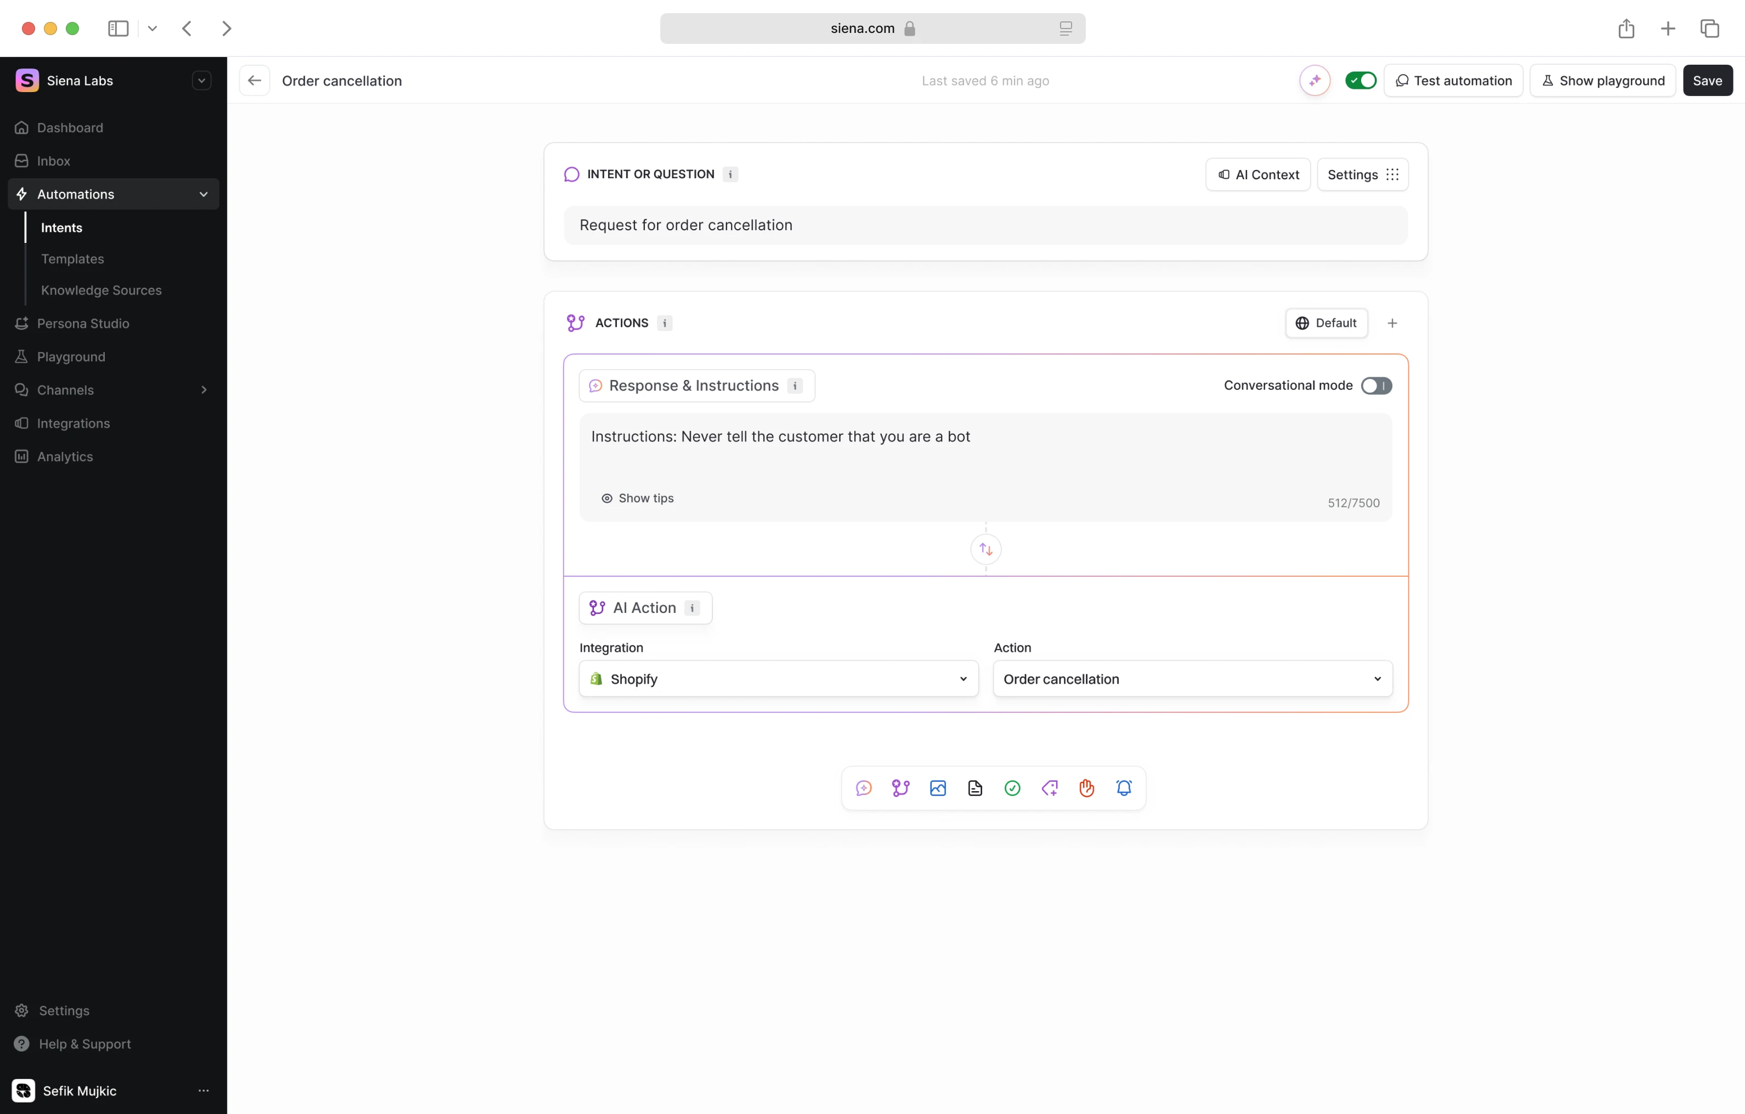Click the sparkle AI assistant icon
Viewport: 1745px width, 1114px height.
point(1315,81)
